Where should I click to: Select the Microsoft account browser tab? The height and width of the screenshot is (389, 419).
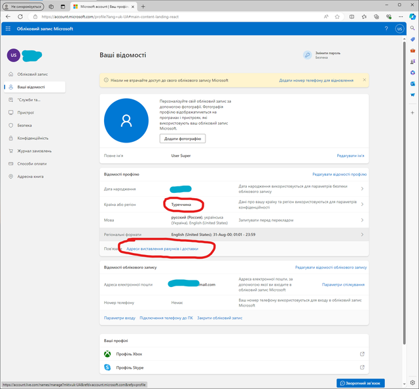(104, 7)
